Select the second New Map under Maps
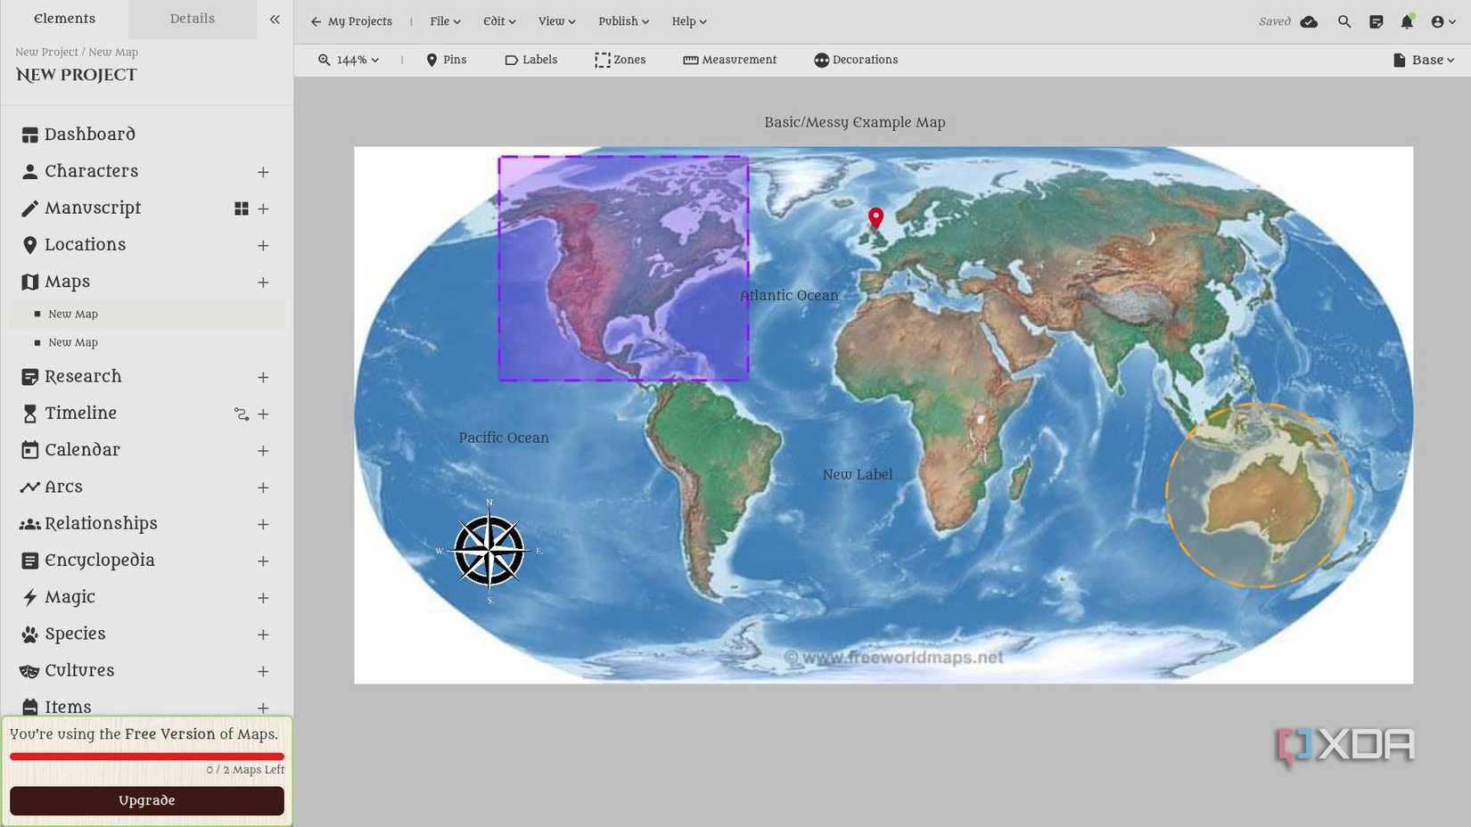Screen dimensions: 1471x827 point(72,342)
